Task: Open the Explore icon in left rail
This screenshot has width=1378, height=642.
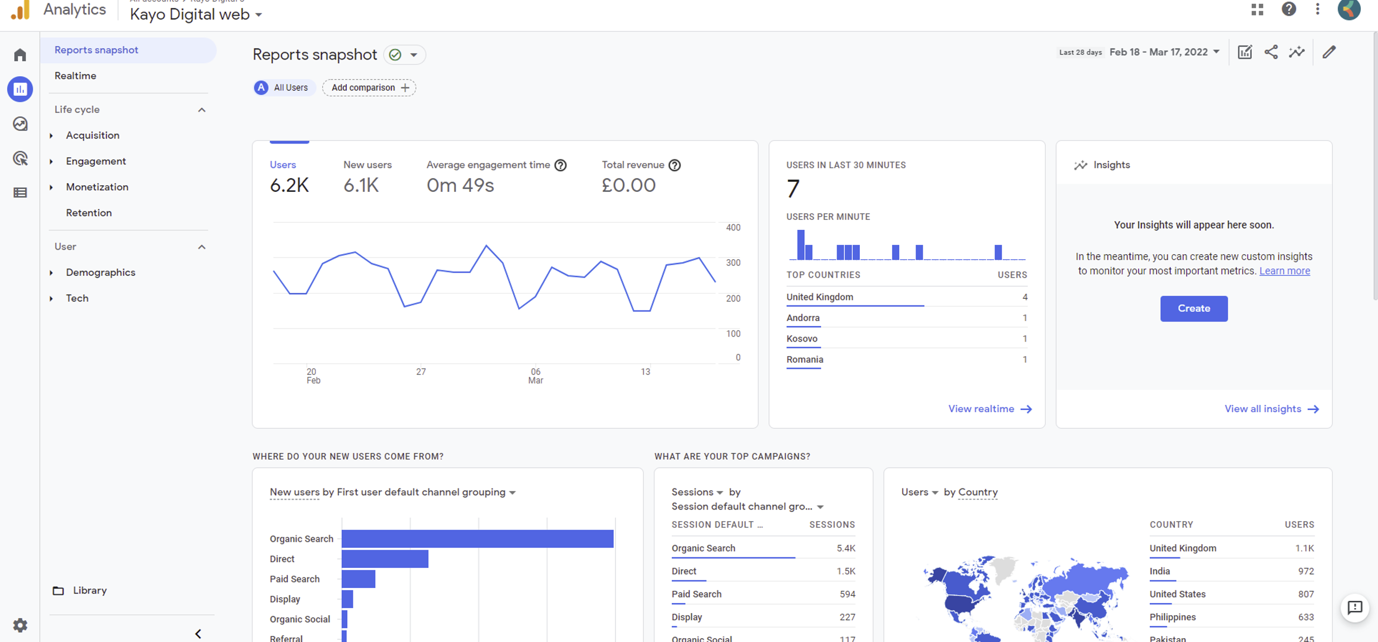Action: coord(20,124)
